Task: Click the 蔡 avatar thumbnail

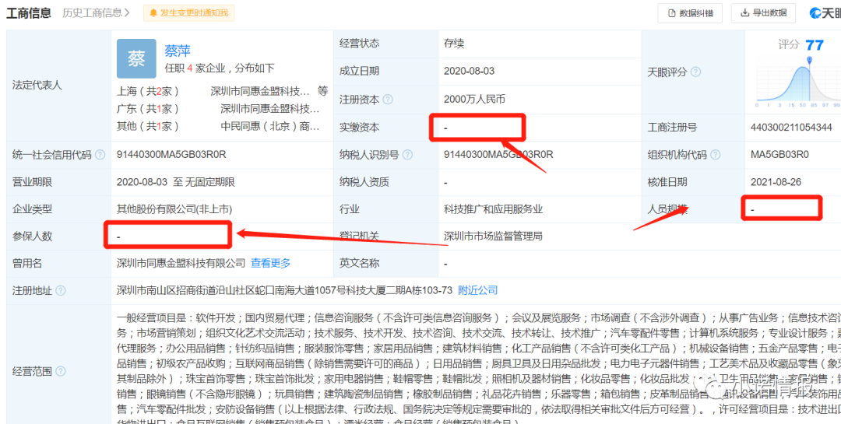Action: (136, 58)
